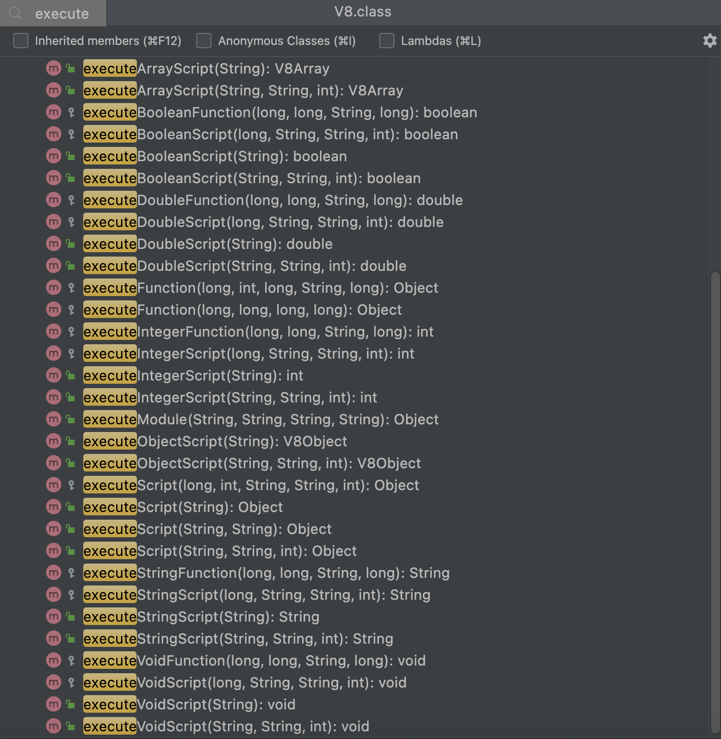The width and height of the screenshot is (721, 739).
Task: Click method icon of executeVoidScript(String): void
Action: tap(54, 704)
